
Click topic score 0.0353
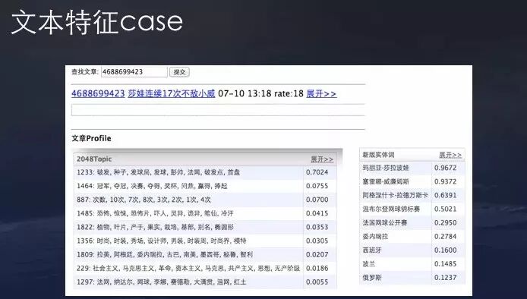click(x=317, y=227)
